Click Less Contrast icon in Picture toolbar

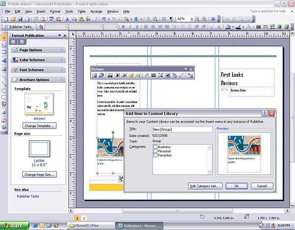[124, 76]
